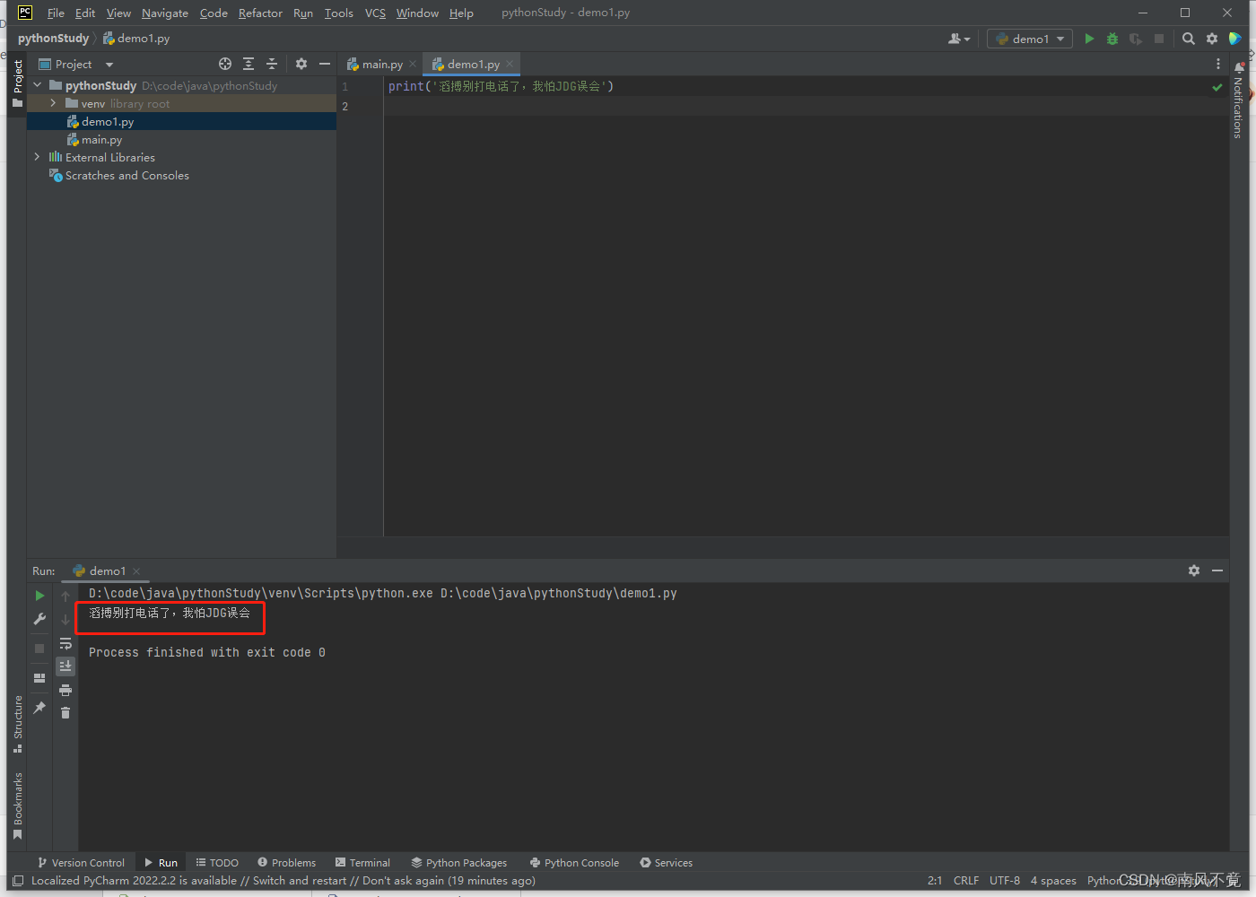Open the user account icon menu

[x=959, y=39]
